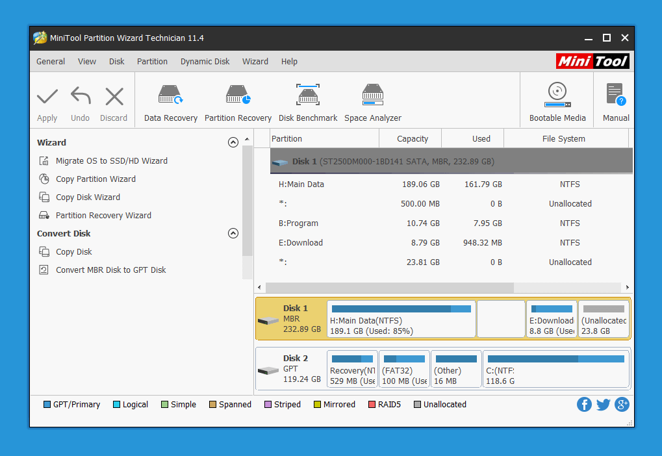662x456 pixels.
Task: Sort by the Capacity column header
Action: pos(411,138)
